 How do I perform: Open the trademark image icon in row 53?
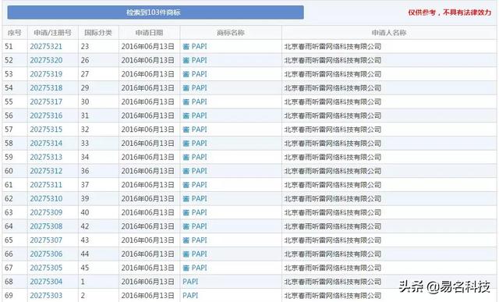[x=186, y=74]
